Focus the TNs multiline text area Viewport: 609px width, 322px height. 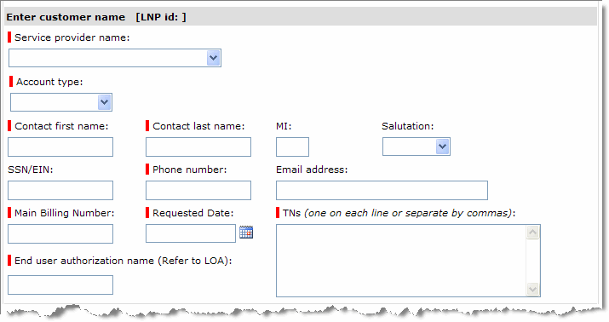[401, 261]
